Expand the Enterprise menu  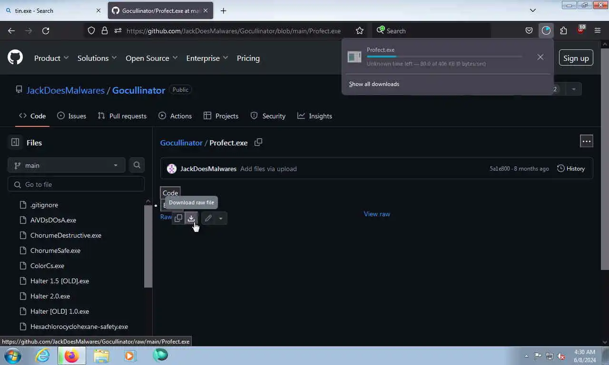pyautogui.click(x=207, y=58)
